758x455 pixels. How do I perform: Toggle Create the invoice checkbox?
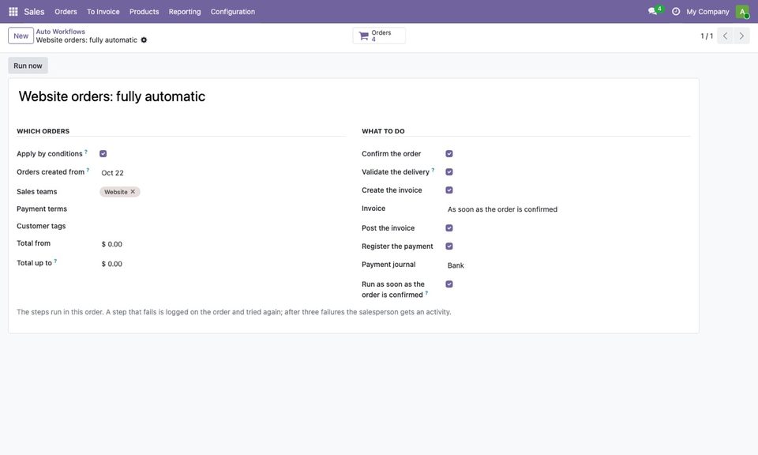[x=449, y=190]
